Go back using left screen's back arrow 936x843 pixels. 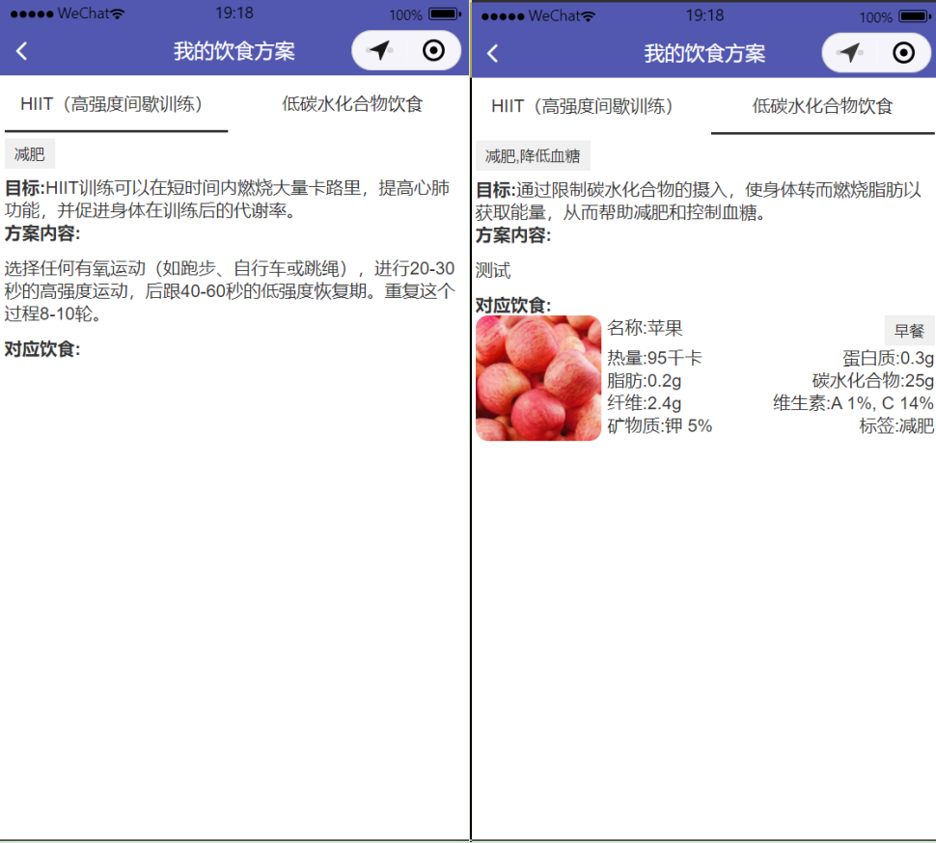(x=22, y=51)
